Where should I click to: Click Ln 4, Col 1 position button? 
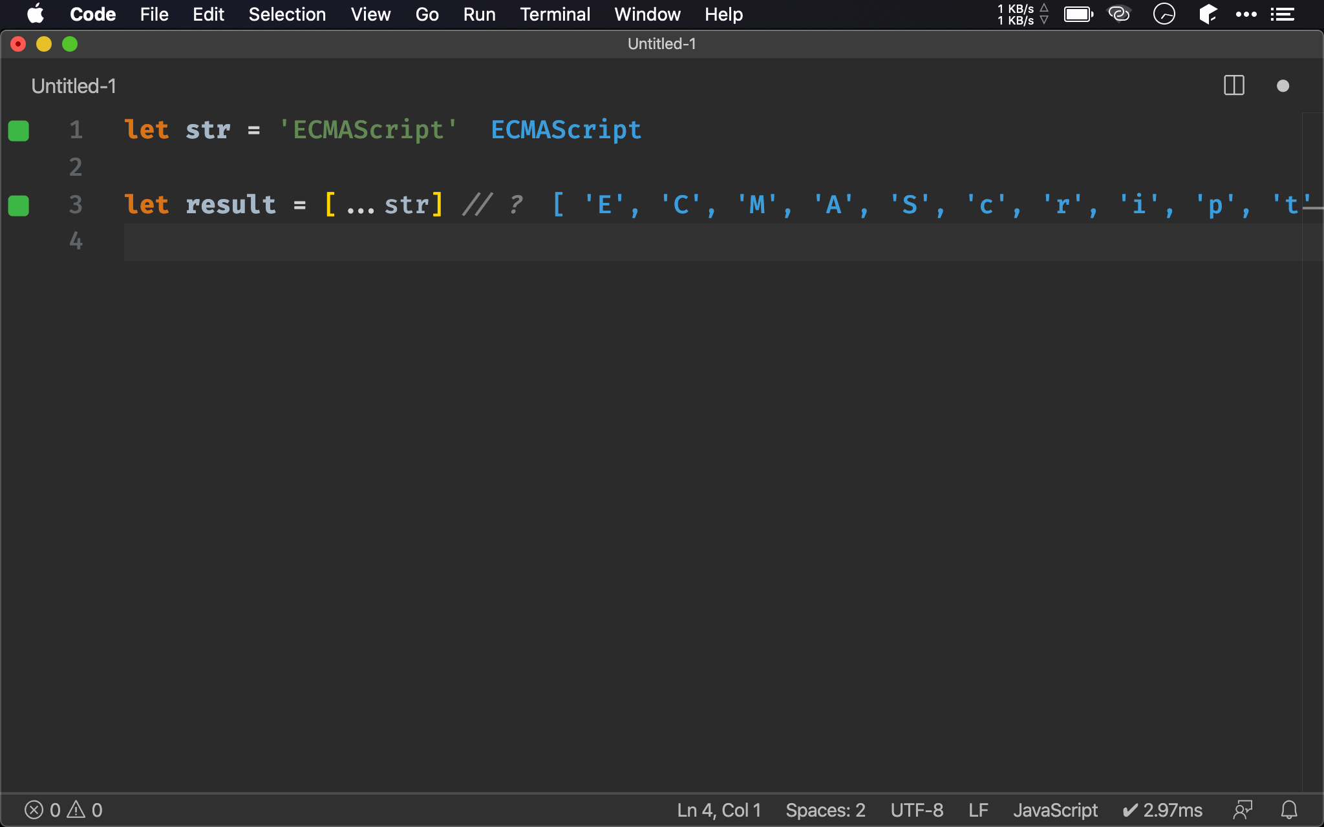coord(719,810)
